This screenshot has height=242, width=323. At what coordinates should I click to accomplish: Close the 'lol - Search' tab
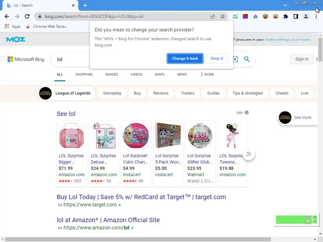tap(73, 5)
